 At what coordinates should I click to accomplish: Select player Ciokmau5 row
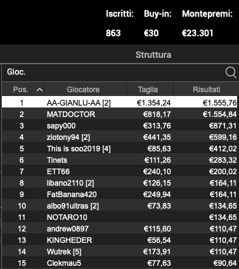click(120, 263)
